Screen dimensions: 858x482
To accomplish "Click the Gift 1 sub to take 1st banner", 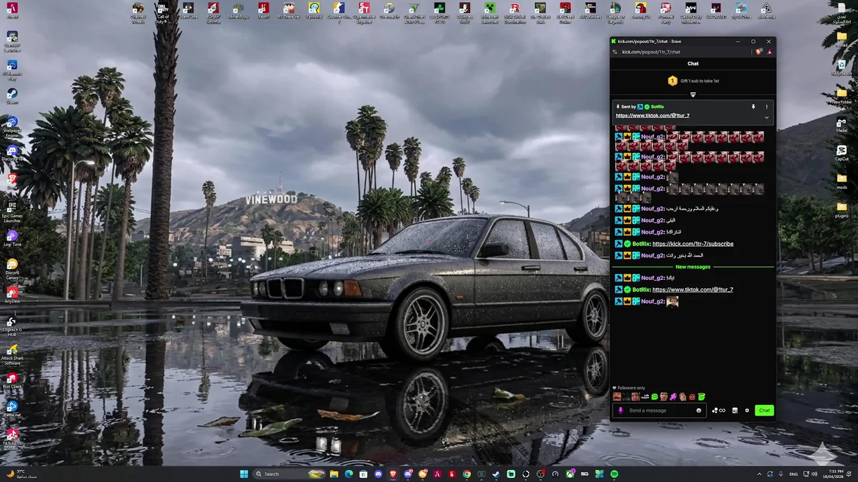I will click(x=693, y=81).
